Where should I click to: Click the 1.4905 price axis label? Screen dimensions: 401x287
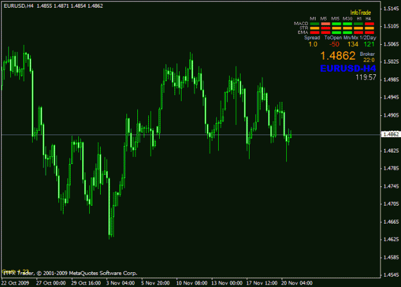click(x=391, y=115)
